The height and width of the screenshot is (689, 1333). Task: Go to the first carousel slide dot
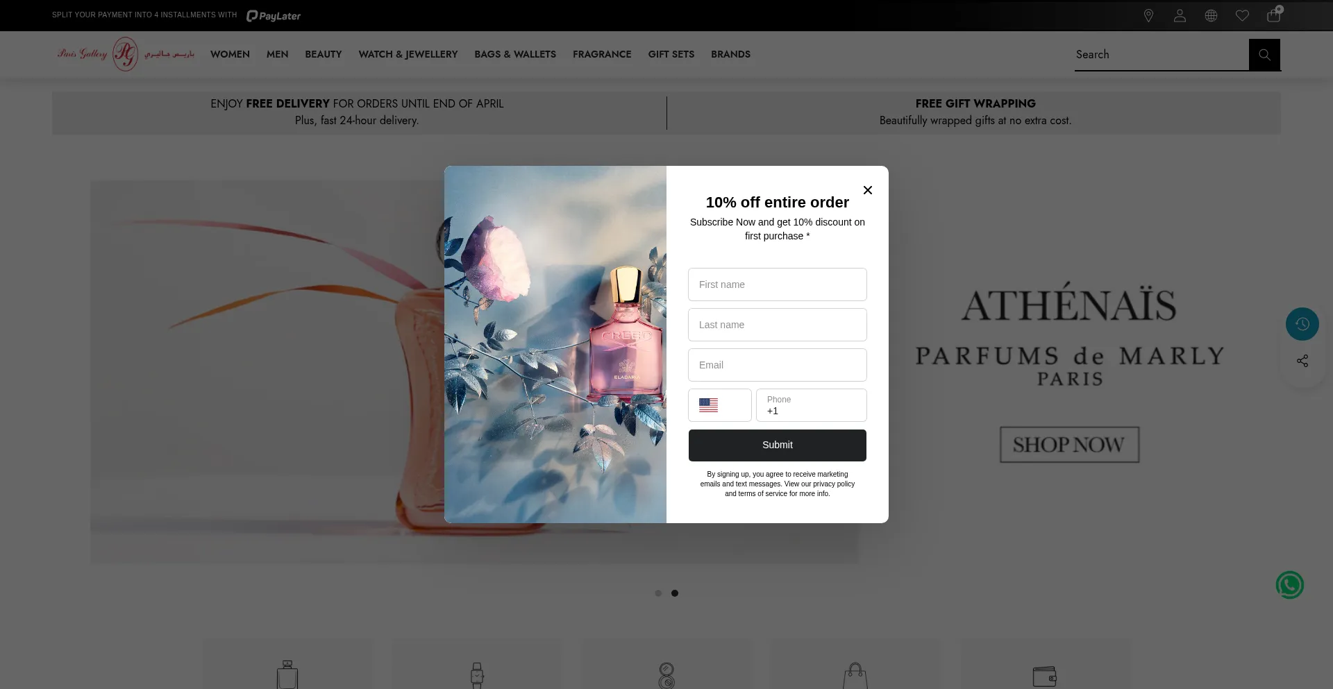[658, 593]
